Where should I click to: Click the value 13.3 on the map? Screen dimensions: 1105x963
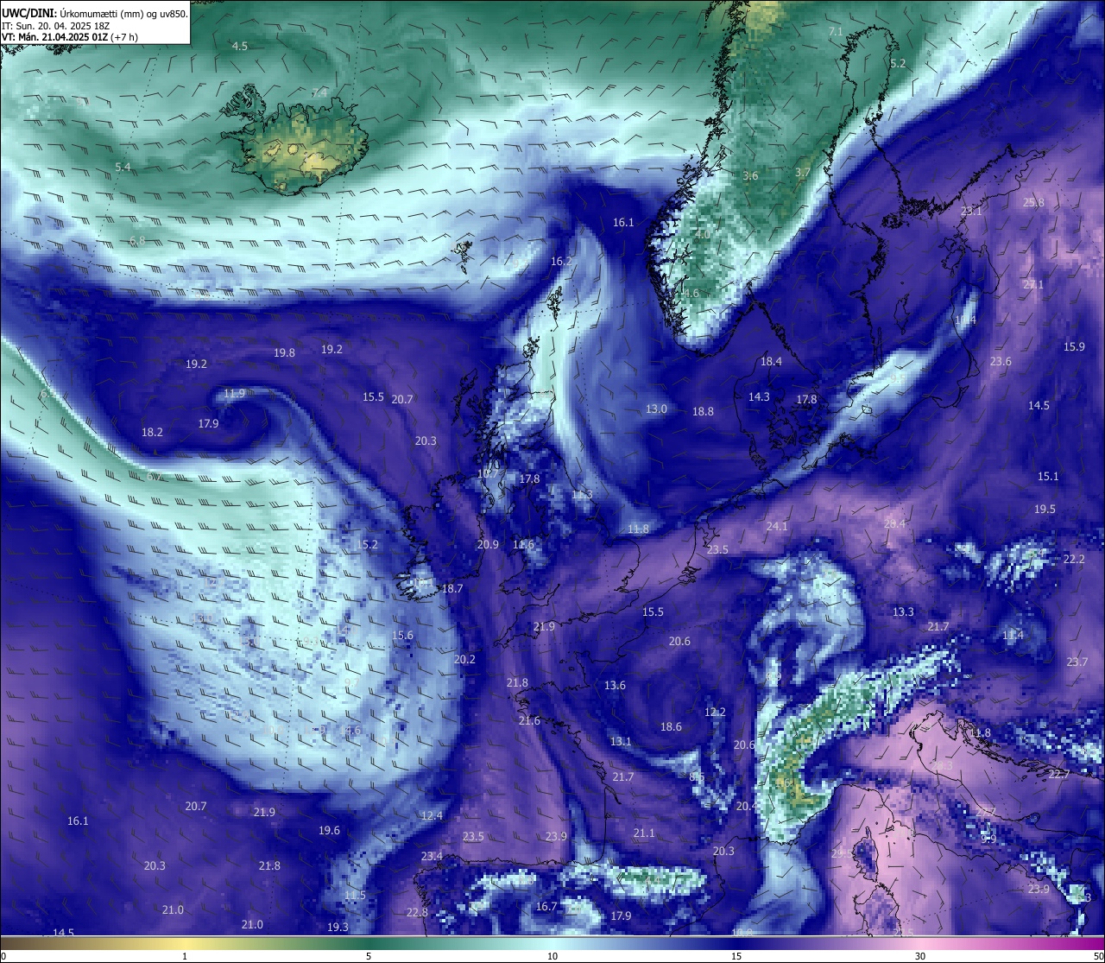coord(903,611)
